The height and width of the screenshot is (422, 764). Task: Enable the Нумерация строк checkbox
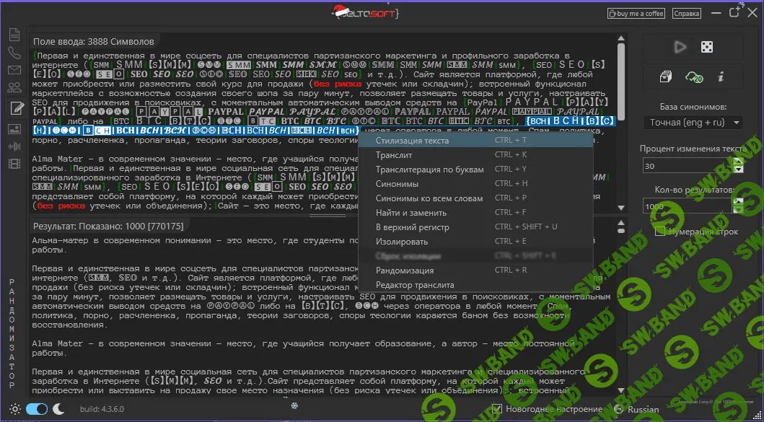click(x=659, y=232)
